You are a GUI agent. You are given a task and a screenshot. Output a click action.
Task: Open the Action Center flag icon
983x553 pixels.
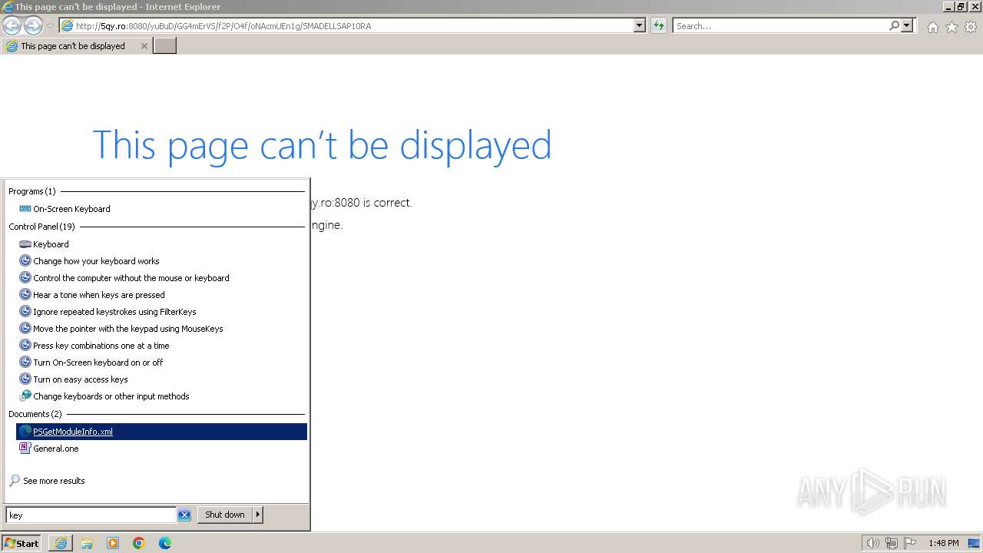click(x=910, y=543)
